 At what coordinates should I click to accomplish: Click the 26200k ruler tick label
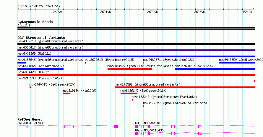pyautogui.click(x=58, y=12)
